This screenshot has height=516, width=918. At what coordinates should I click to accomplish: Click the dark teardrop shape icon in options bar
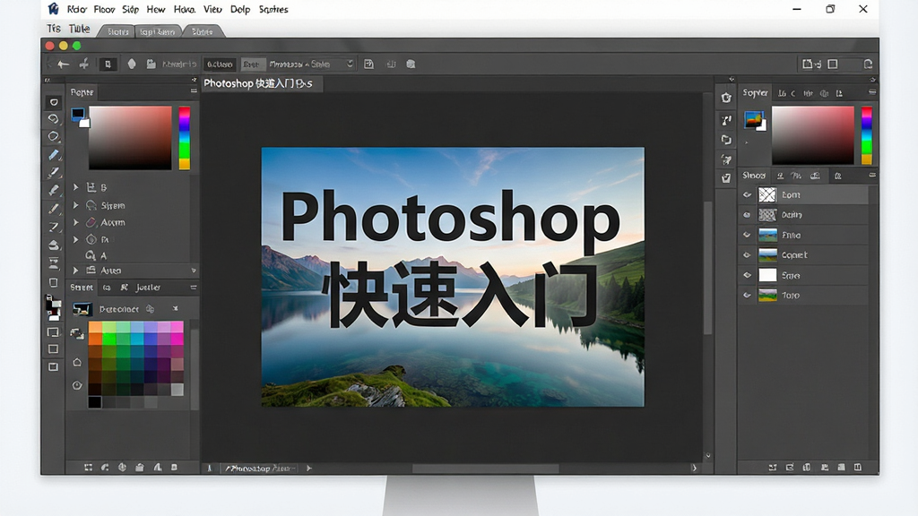132,64
